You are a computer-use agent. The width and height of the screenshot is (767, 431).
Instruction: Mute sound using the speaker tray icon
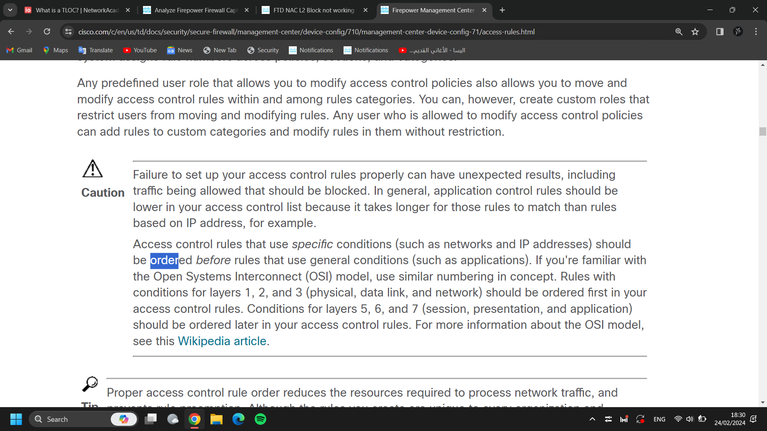point(690,419)
